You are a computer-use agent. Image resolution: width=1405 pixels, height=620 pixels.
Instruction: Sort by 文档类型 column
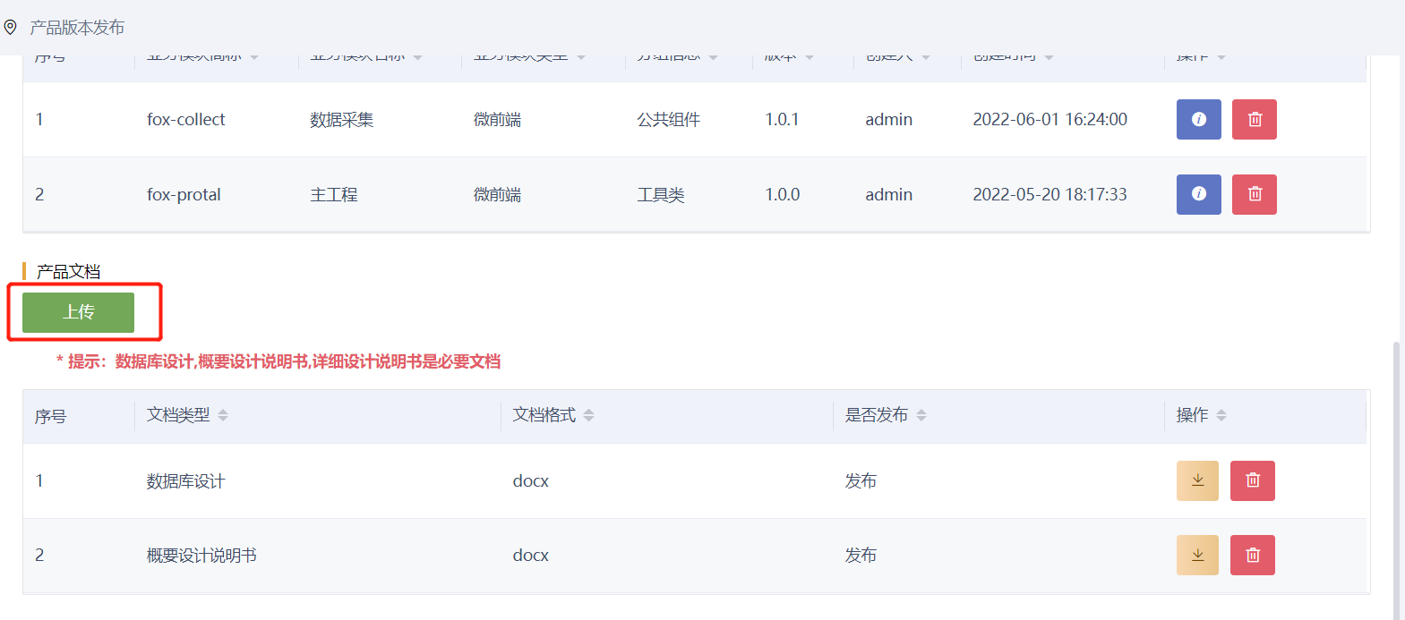tap(223, 415)
